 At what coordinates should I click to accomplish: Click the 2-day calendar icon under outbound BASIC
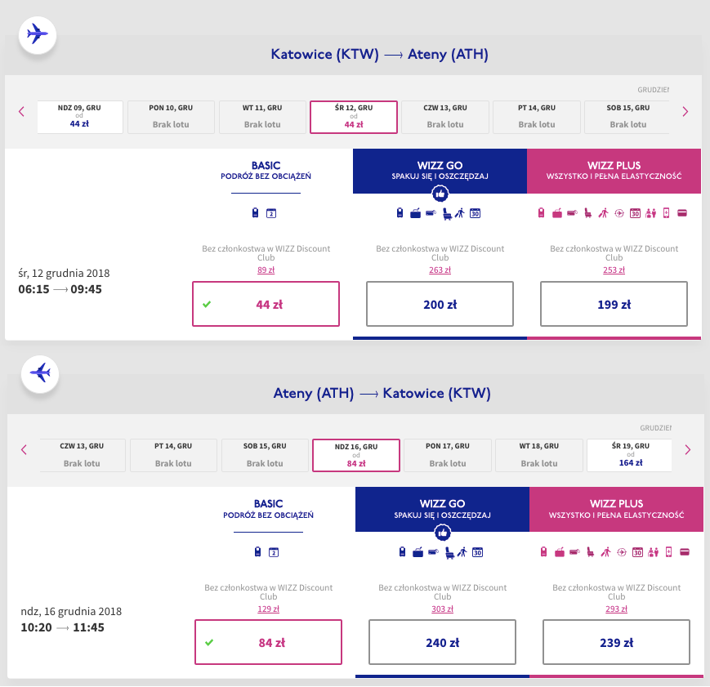click(x=271, y=213)
